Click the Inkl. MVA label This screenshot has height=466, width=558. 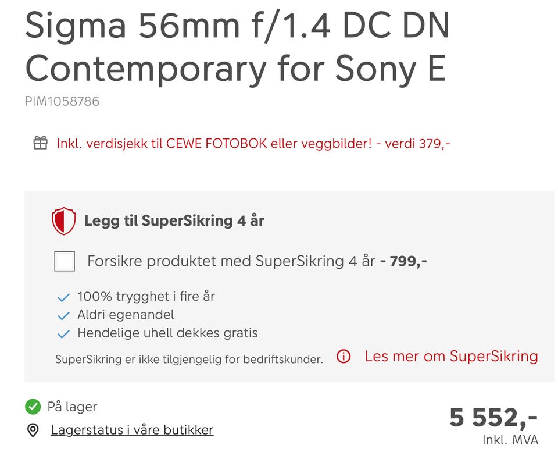[510, 440]
